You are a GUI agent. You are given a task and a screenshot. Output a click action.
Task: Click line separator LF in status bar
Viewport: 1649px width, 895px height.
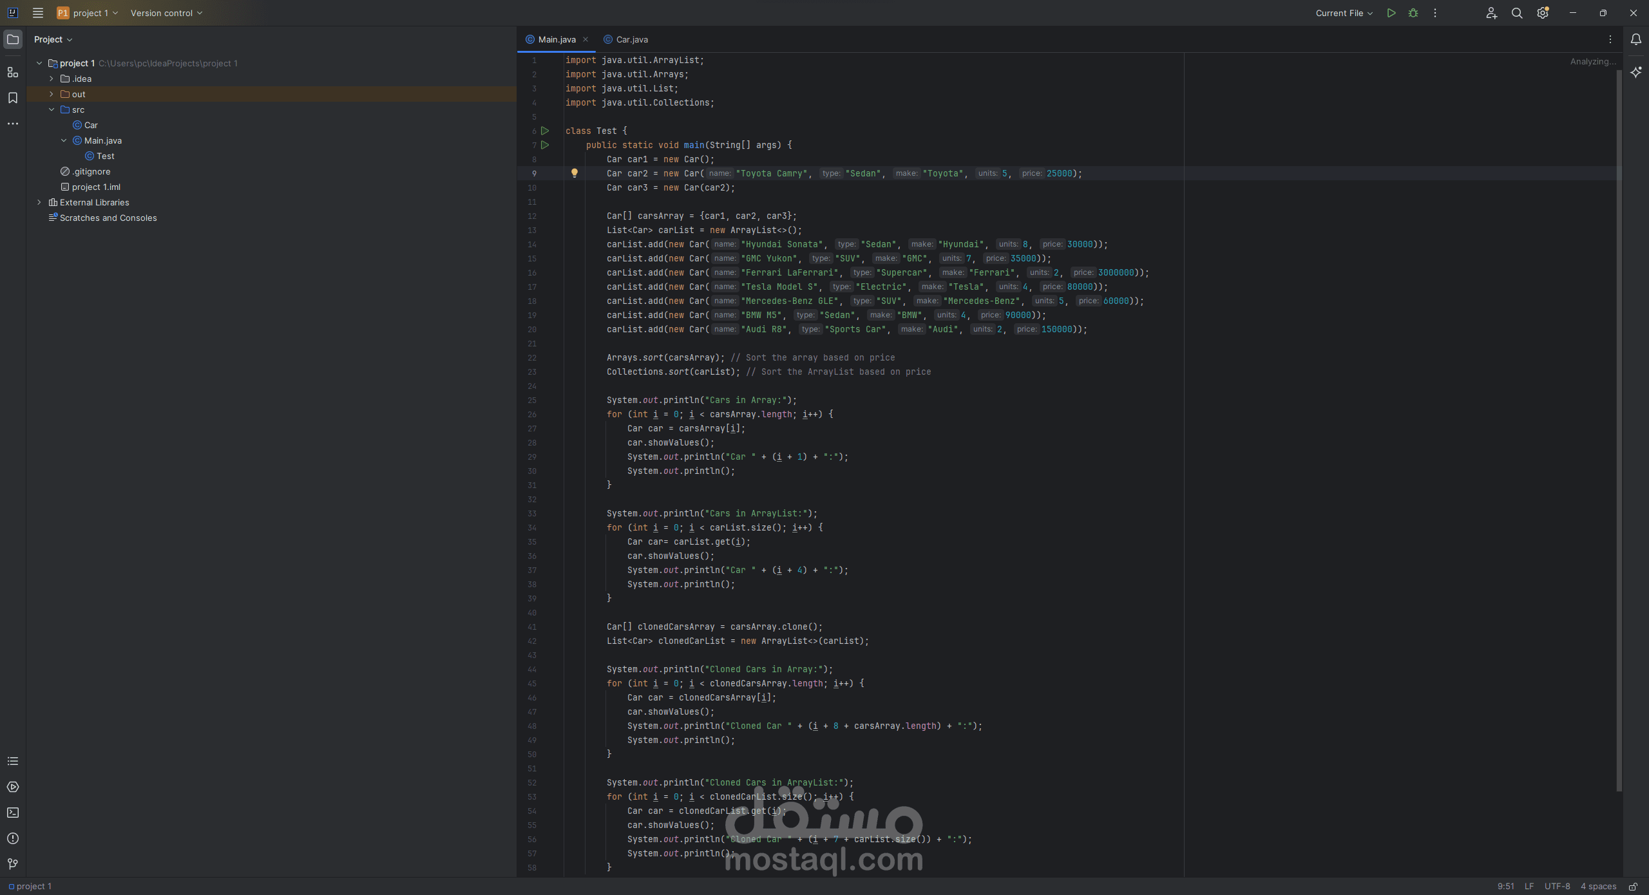point(1529,886)
